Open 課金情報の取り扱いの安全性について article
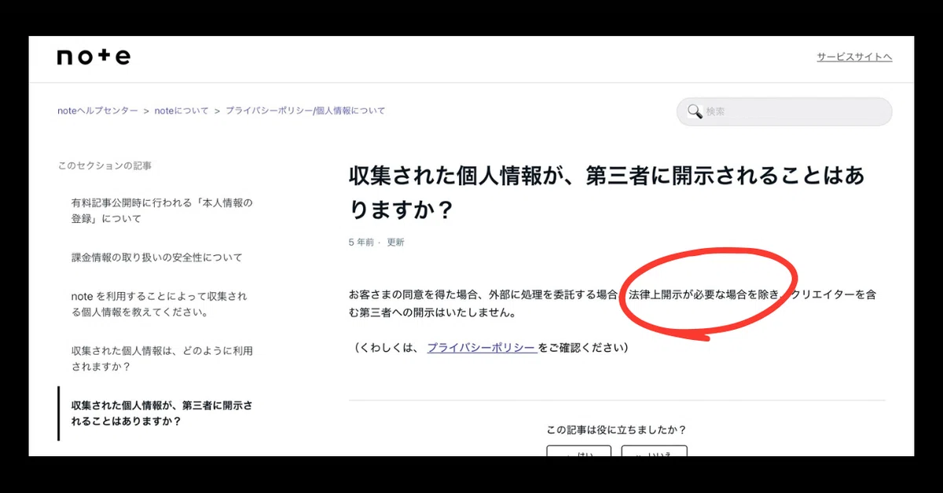 (156, 257)
